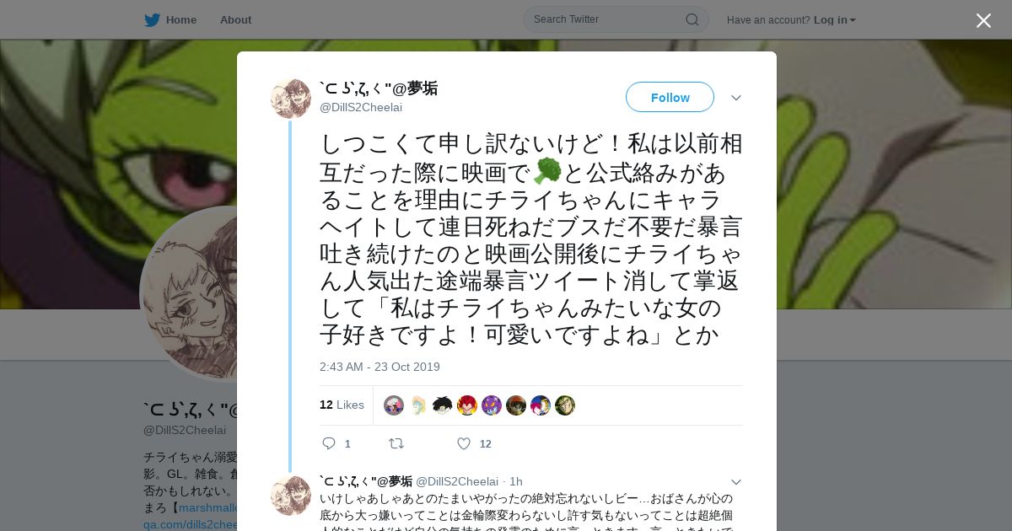This screenshot has height=531, width=1012.
Task: Click the Twitter bird Home icon
Action: (152, 19)
